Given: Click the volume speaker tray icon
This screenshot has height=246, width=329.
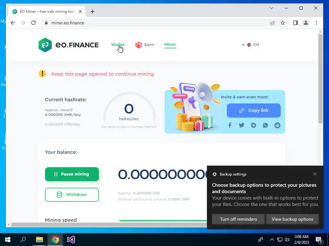Looking at the screenshot, I should coord(287,240).
